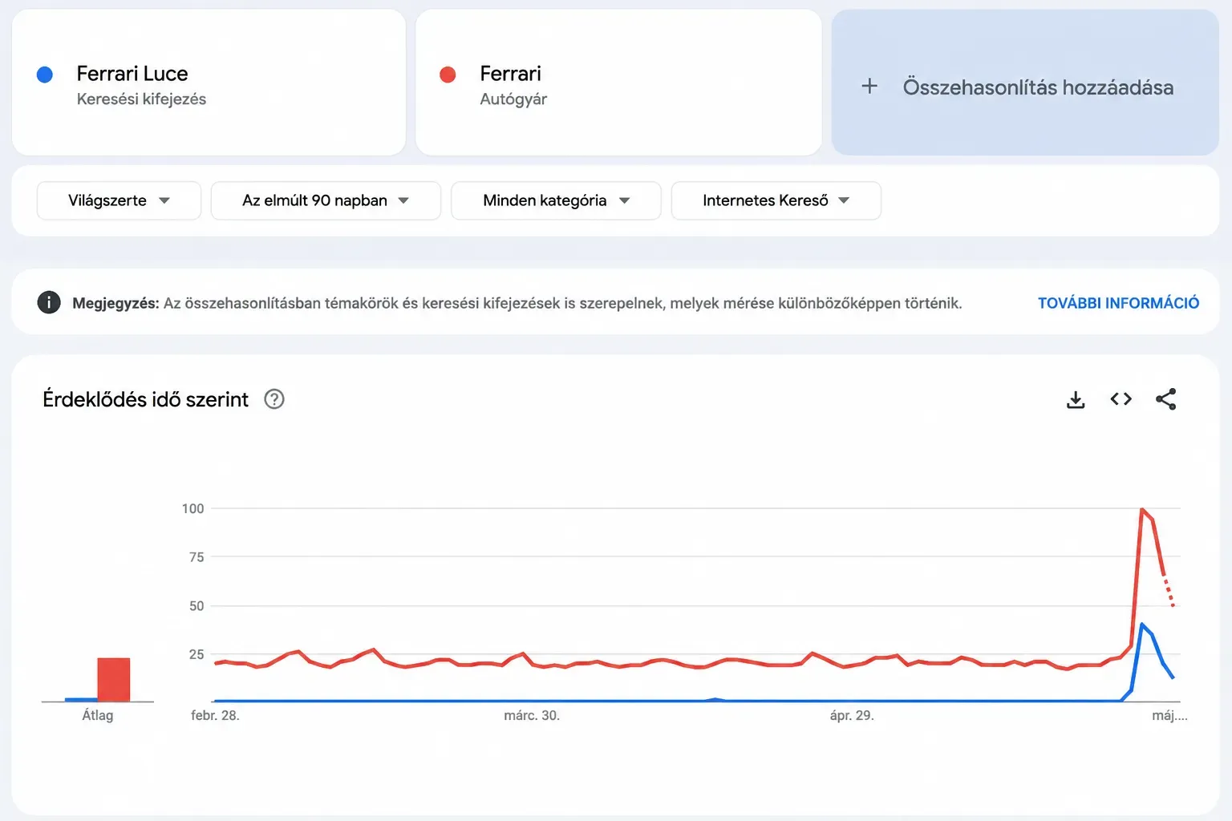Image resolution: width=1232 pixels, height=821 pixels.
Task: Click the Megjegyzés note text
Action: [x=517, y=303]
